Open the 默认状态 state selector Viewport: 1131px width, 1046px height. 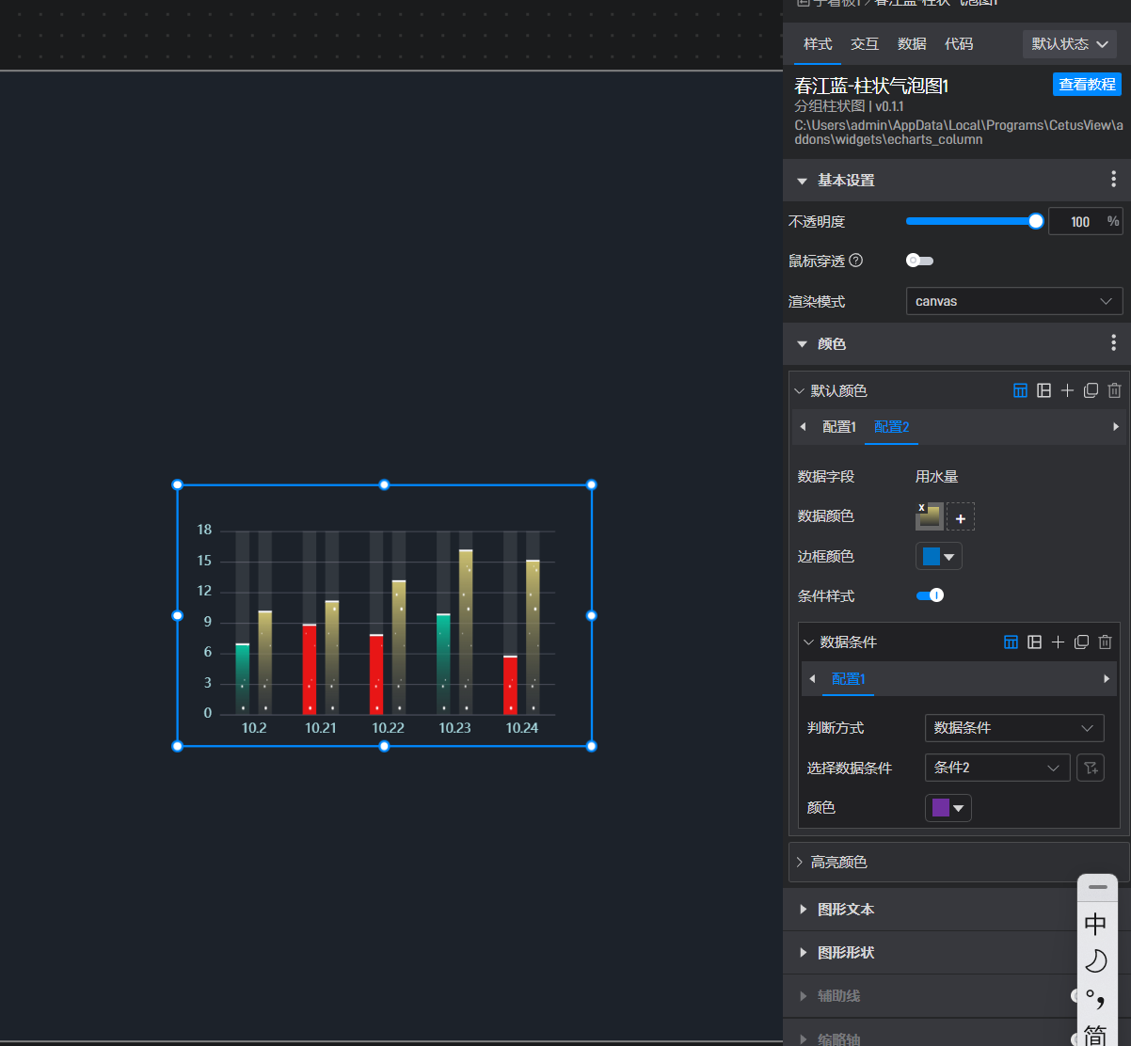coord(1069,44)
